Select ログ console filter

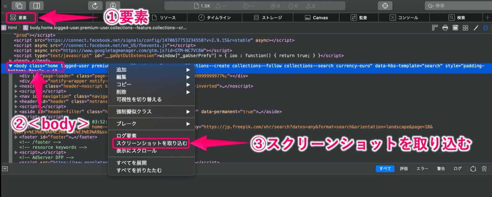[458, 169]
